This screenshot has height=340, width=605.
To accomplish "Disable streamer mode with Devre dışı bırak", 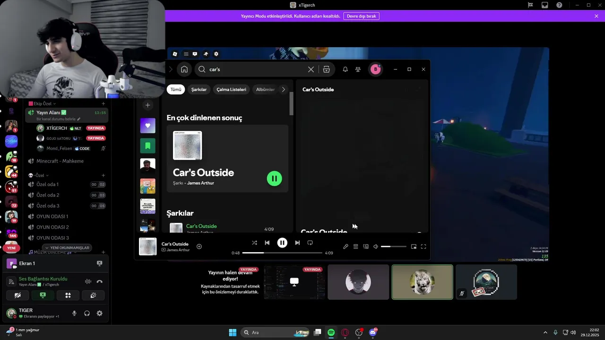I will click(x=362, y=16).
